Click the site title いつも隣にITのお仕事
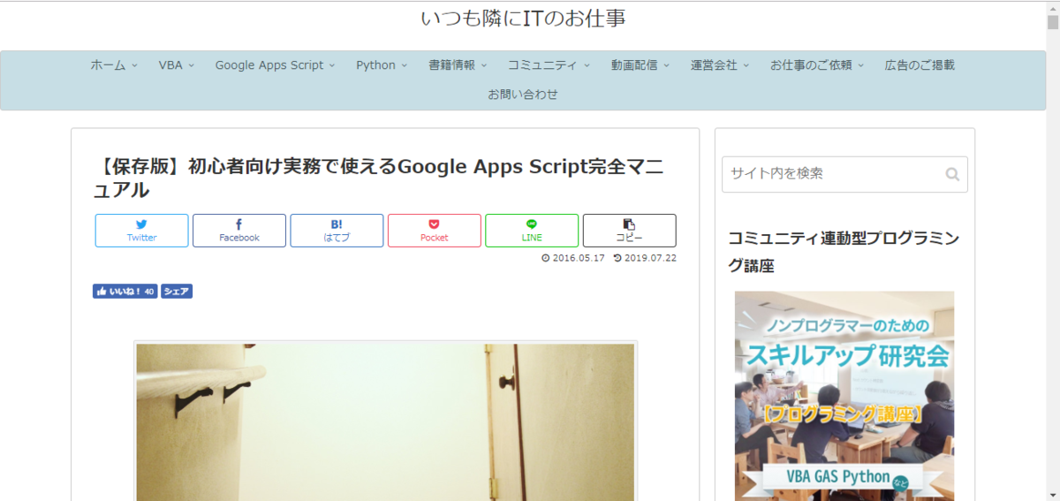1060x501 pixels. click(x=524, y=19)
